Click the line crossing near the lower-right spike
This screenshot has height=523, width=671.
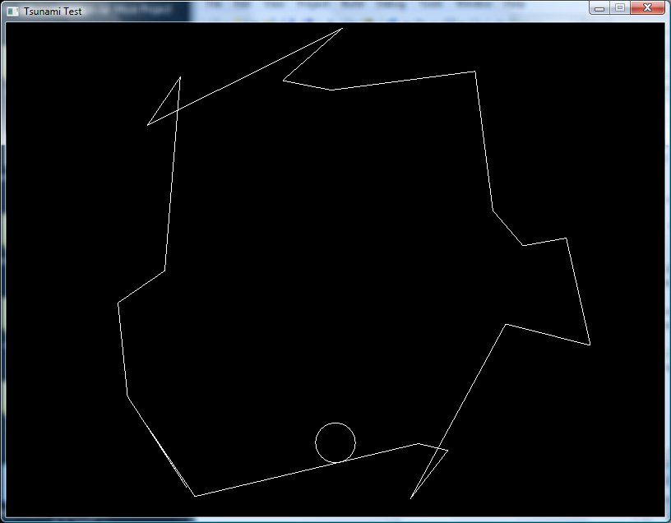(440, 449)
